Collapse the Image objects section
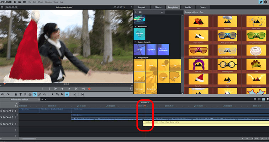The width and height of the screenshot is (269, 142). click(x=135, y=57)
